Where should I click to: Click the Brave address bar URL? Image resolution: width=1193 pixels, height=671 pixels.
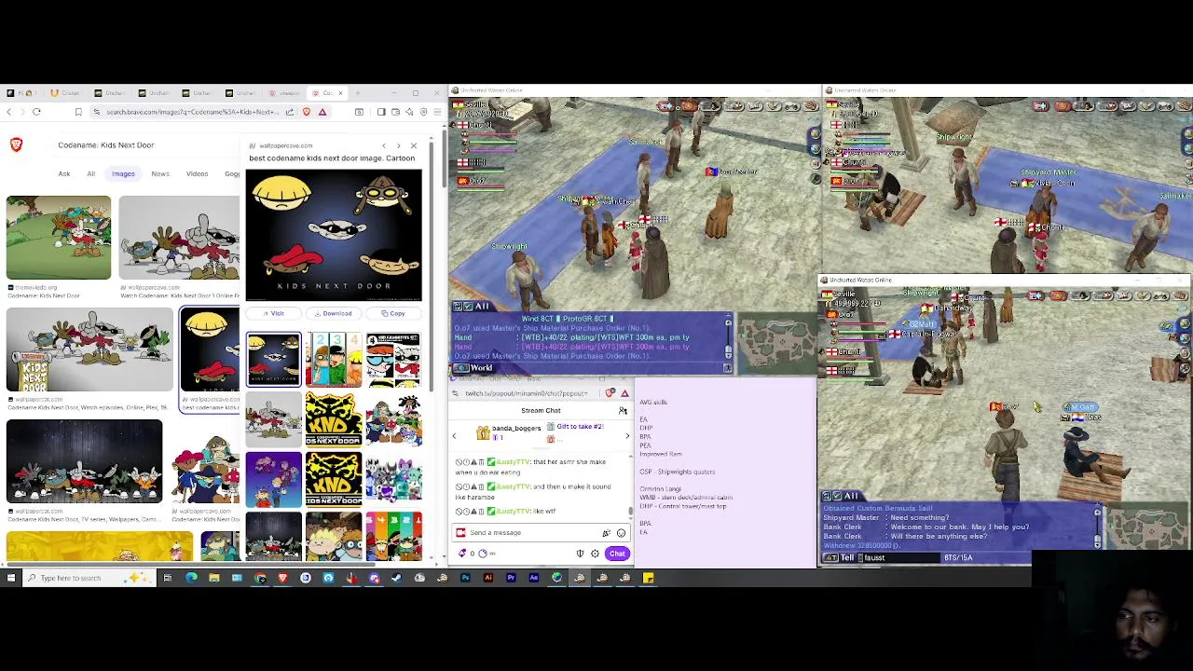point(191,112)
